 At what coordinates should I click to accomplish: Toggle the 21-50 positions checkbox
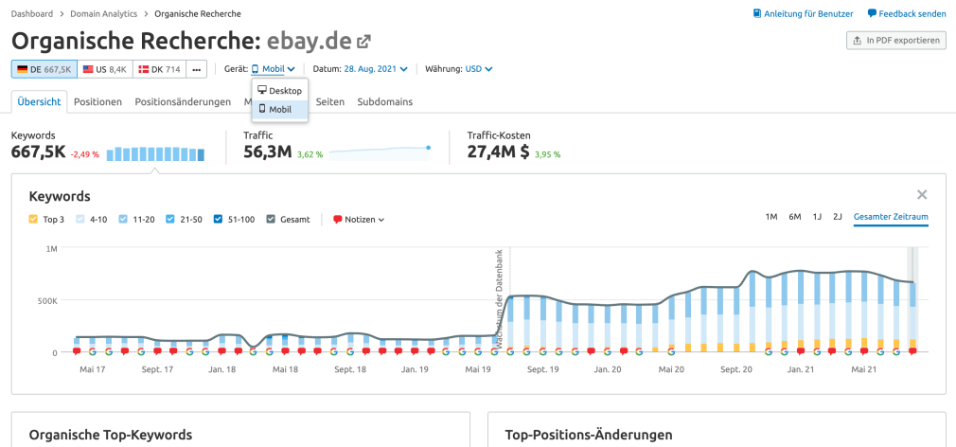170,220
